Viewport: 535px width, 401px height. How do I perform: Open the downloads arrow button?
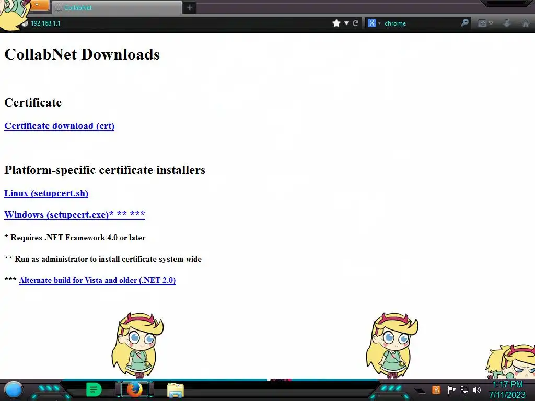[x=507, y=23]
